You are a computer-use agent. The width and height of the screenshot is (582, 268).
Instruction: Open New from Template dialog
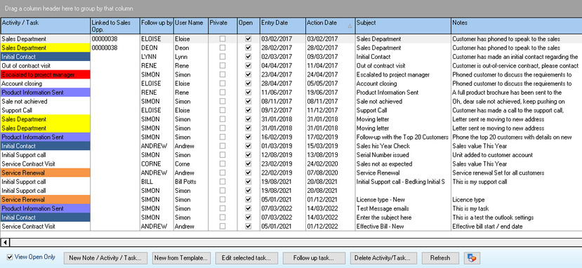(x=182, y=258)
